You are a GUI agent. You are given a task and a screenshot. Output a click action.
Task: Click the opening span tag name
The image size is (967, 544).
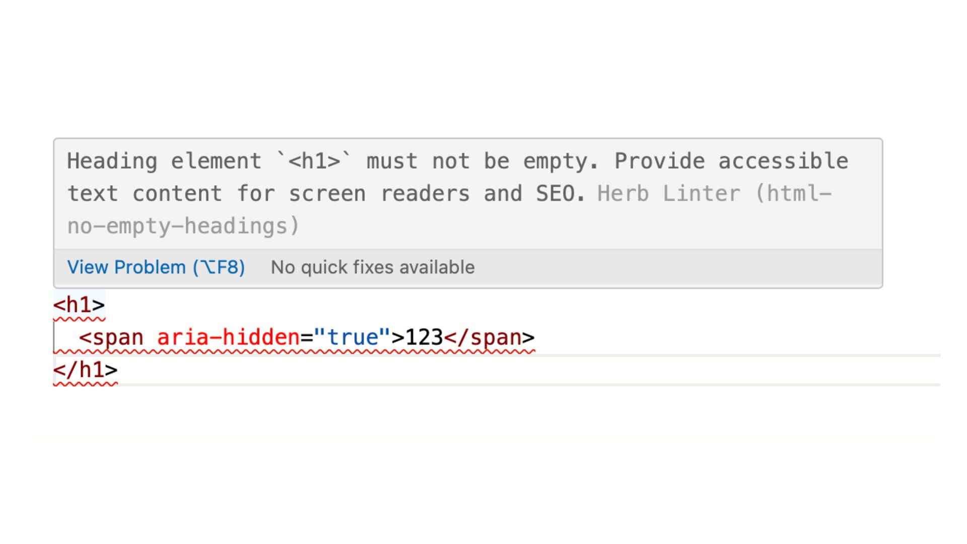[x=118, y=338]
